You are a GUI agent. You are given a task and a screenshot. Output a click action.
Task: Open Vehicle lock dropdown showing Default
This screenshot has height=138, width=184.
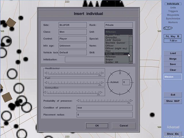[x=73, y=52]
